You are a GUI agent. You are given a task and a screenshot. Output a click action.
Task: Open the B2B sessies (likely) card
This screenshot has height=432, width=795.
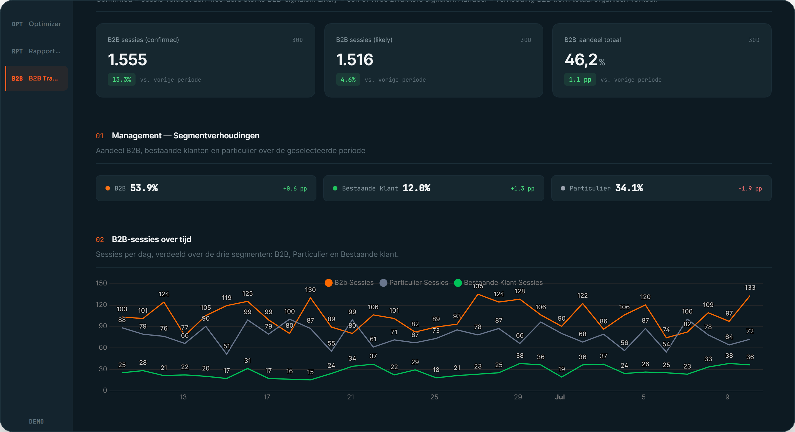coord(434,60)
